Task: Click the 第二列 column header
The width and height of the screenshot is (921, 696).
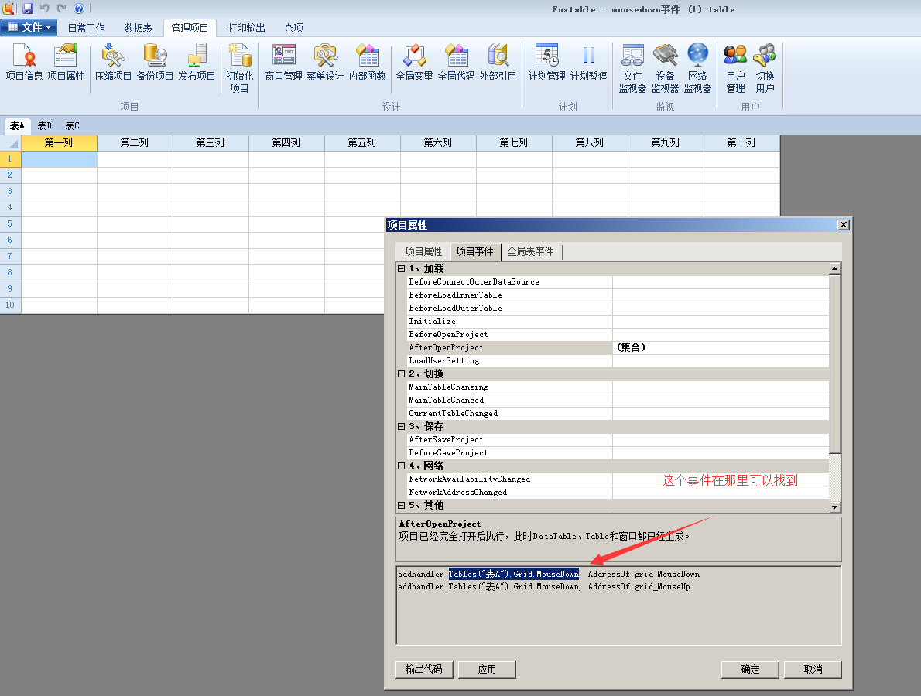Action: tap(135, 143)
